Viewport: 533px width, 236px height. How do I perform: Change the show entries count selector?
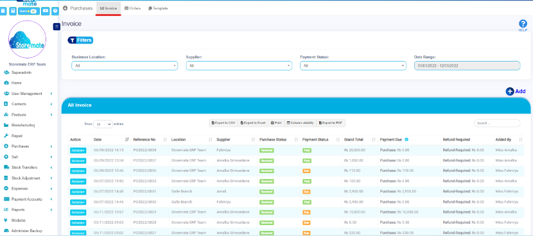(x=103, y=124)
